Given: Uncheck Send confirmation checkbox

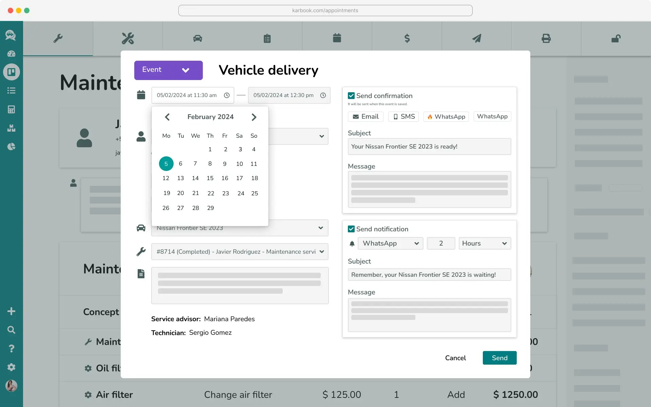Looking at the screenshot, I should 351,96.
